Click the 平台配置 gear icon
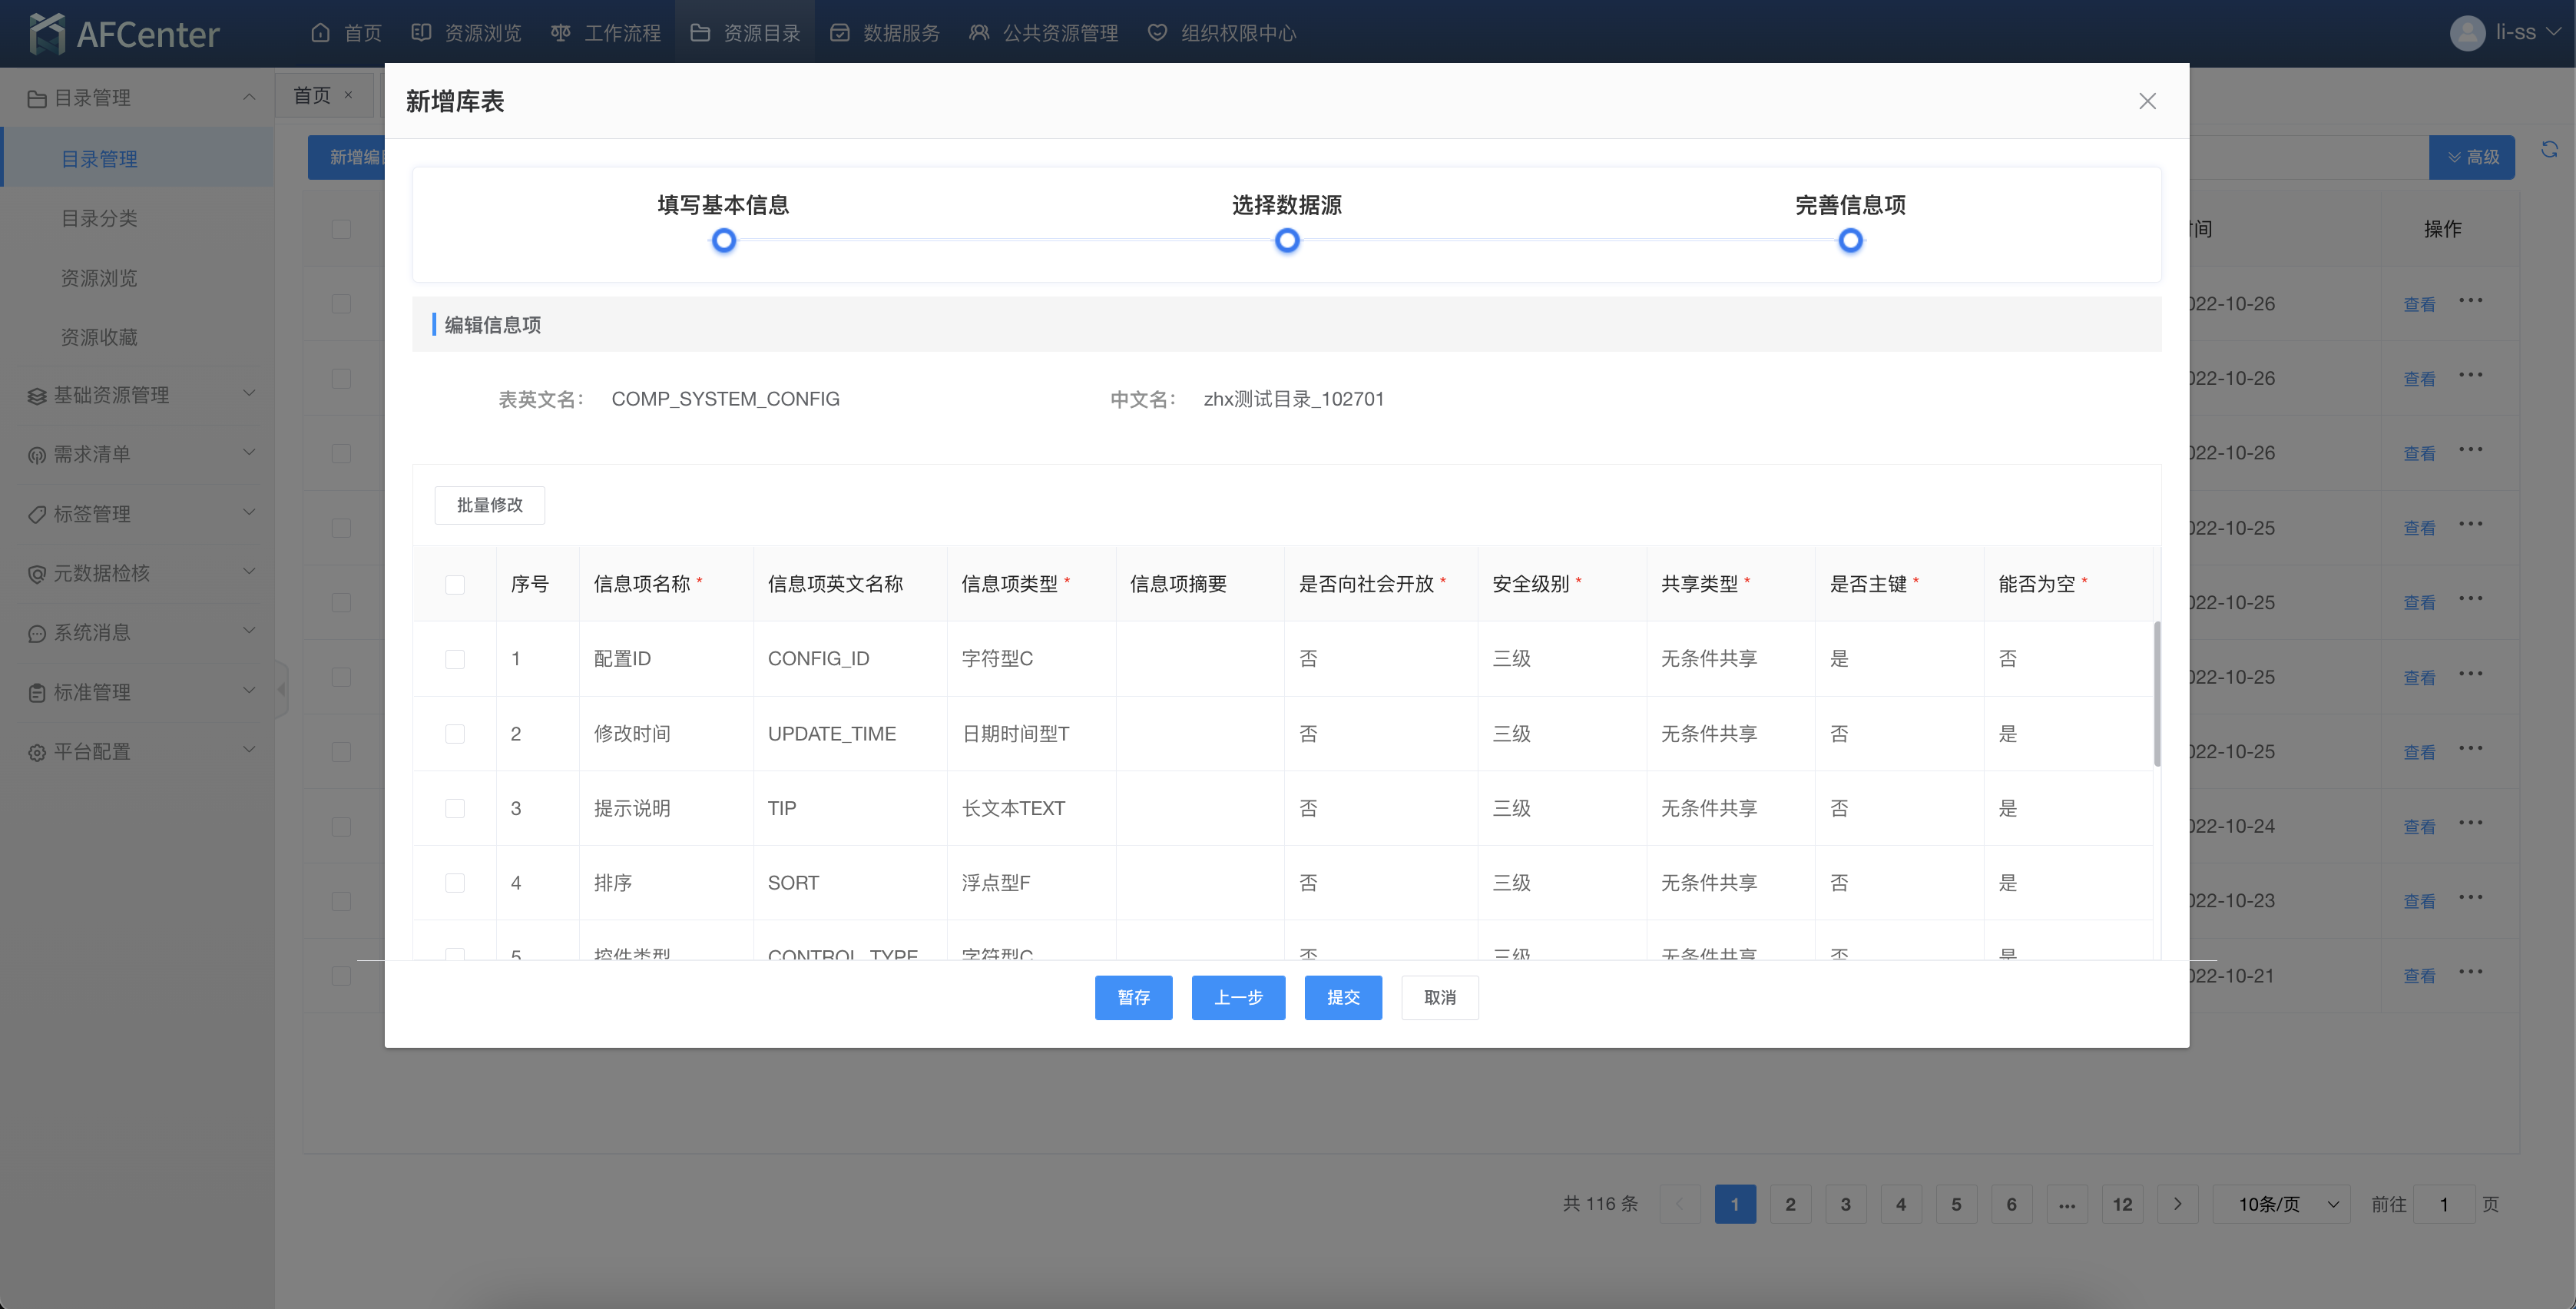This screenshot has width=2576, height=1309. coord(37,752)
